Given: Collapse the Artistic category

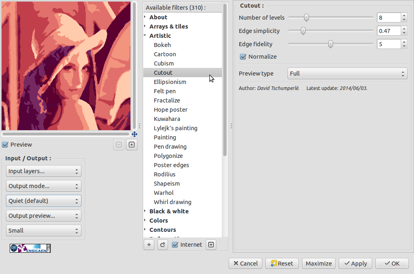Looking at the screenshot, I should point(145,35).
